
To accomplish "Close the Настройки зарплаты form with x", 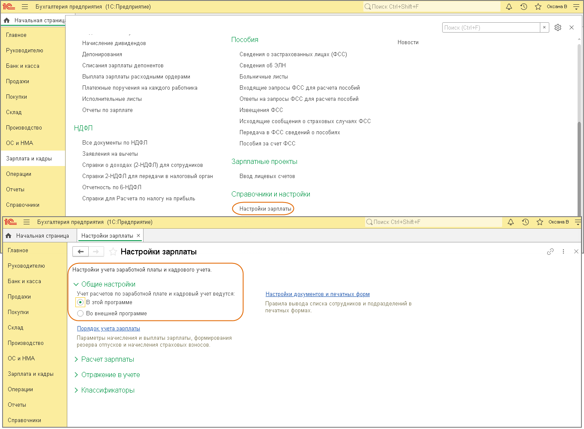I will click(x=576, y=252).
